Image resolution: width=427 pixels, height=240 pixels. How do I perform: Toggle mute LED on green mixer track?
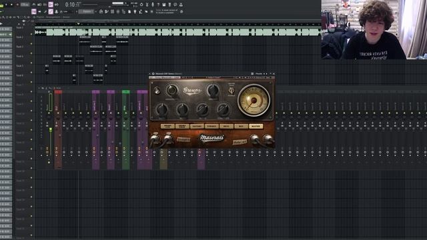125,113
